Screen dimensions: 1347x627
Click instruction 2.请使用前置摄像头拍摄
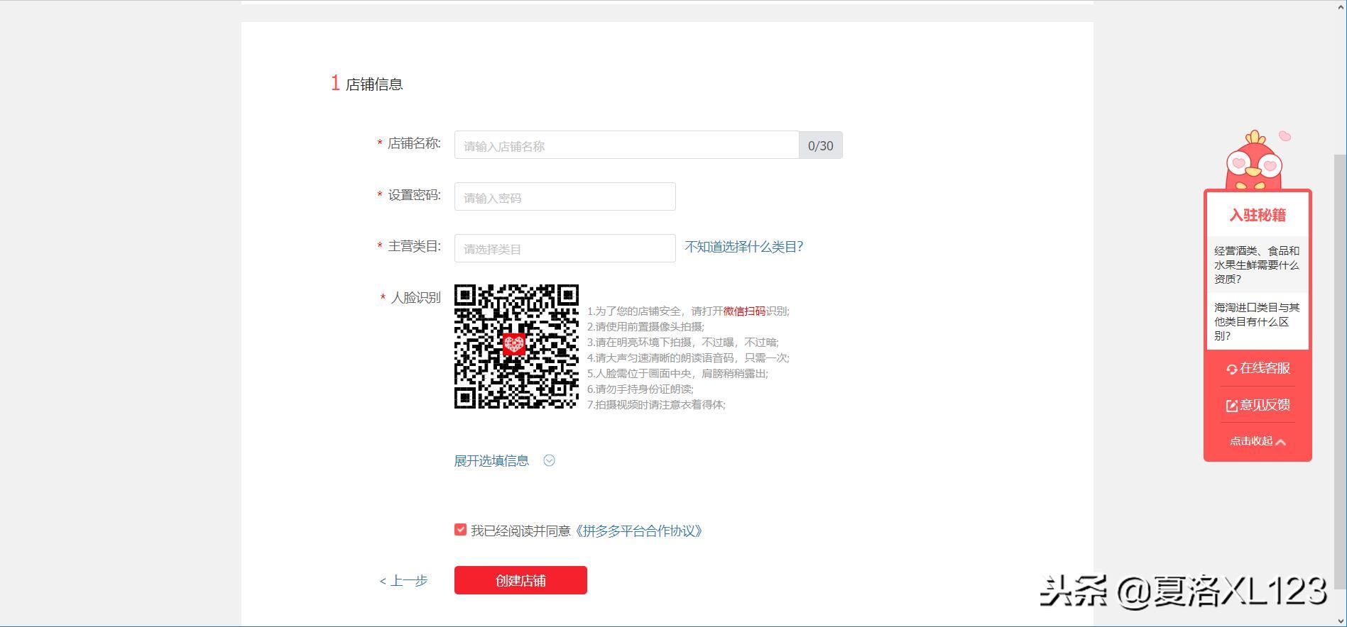point(645,327)
